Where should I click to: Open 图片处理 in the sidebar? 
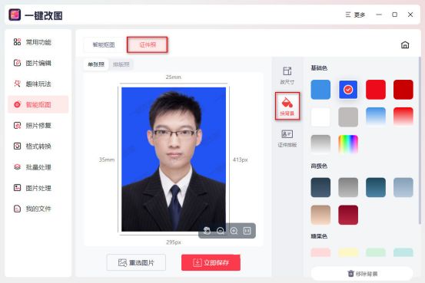pos(38,188)
